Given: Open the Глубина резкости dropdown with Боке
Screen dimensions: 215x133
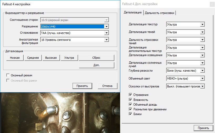Looking at the screenshot, I should (x=185, y=71).
